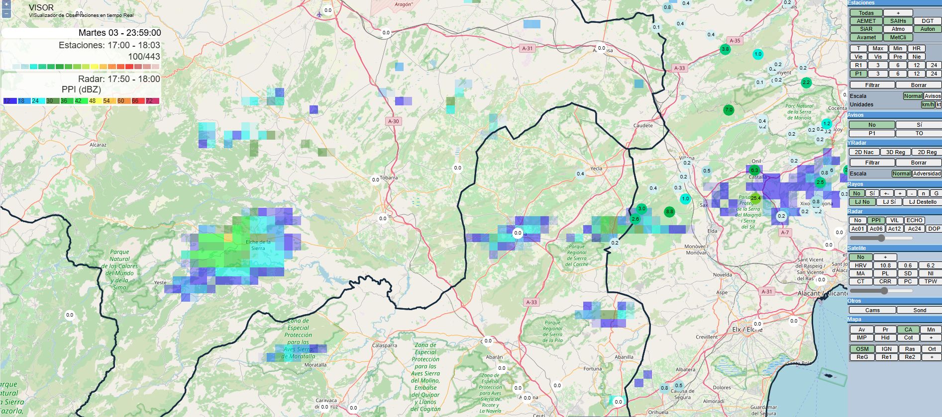942x417 pixels.
Task: Open the Cams button under Otros
Action: coord(872,310)
